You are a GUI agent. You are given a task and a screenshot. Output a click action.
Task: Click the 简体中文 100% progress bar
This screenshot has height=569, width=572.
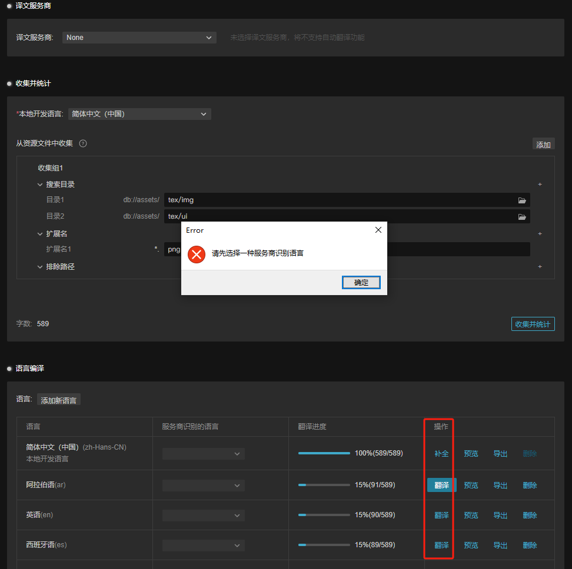pyautogui.click(x=324, y=453)
